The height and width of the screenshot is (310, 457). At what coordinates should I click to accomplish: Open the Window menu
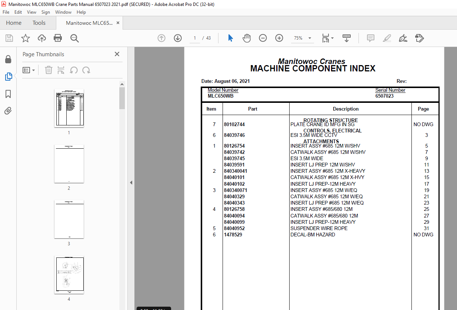[63, 12]
